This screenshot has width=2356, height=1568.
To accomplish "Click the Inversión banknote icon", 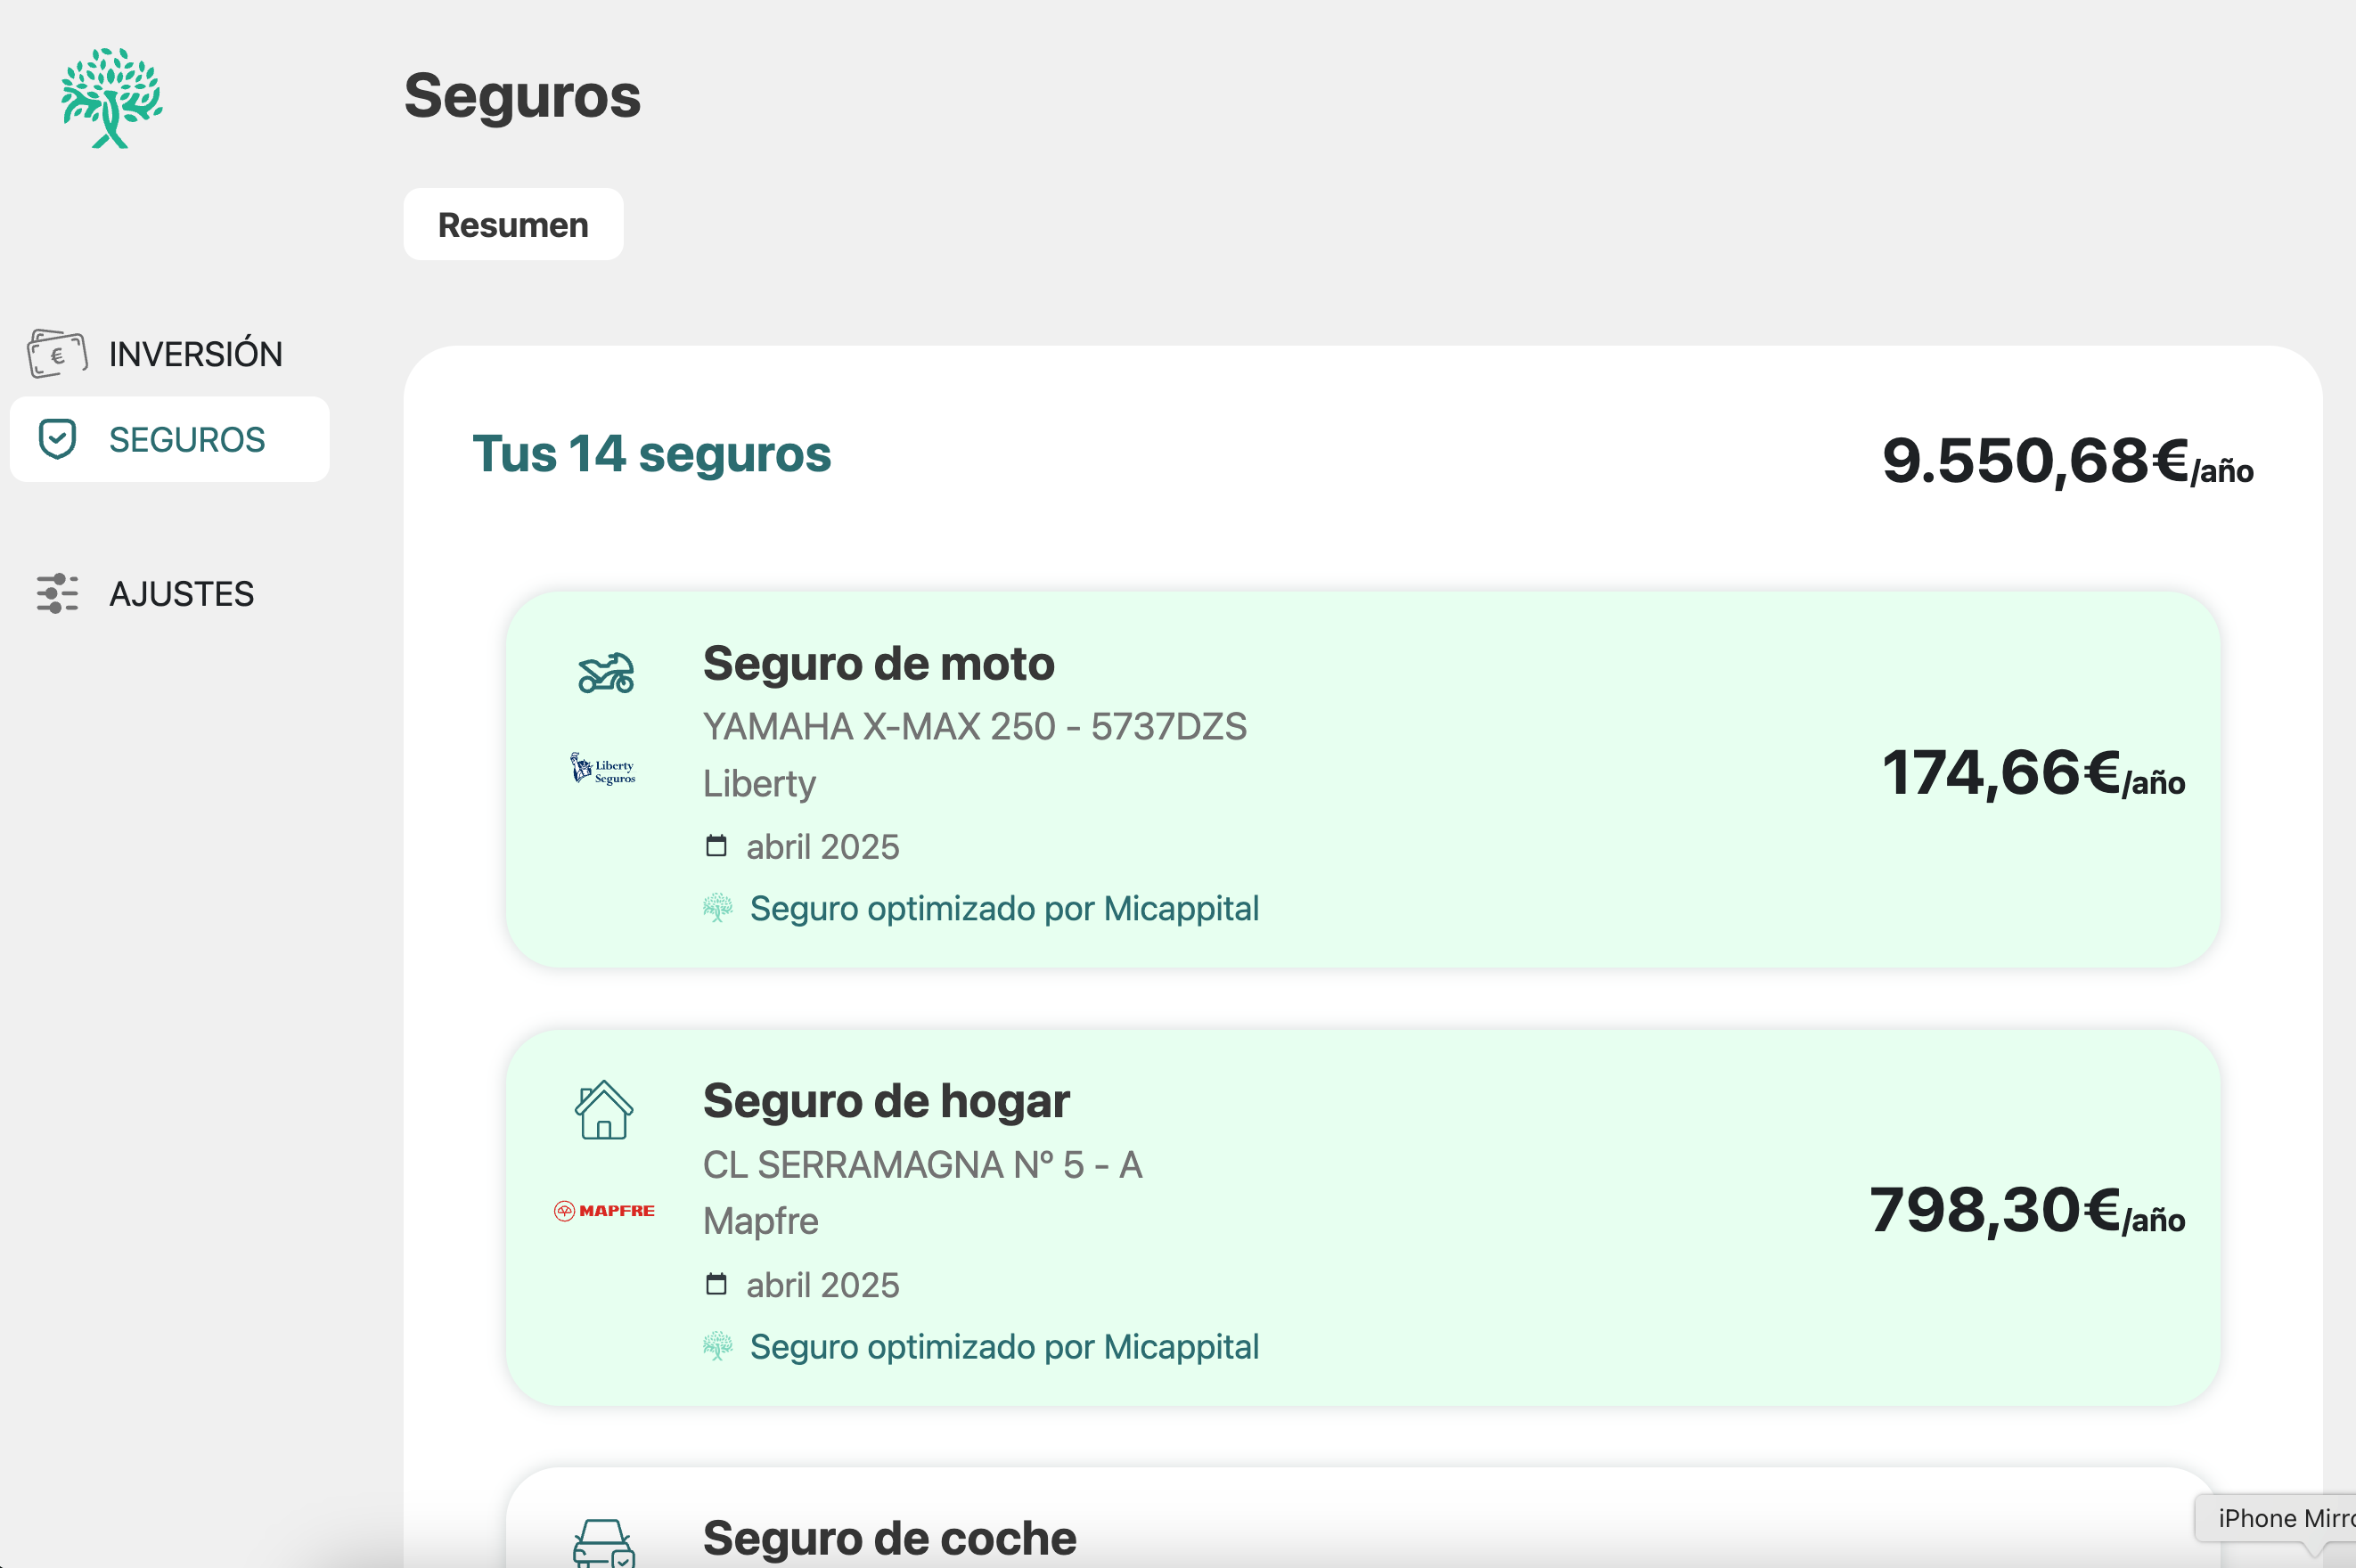I will (57, 354).
